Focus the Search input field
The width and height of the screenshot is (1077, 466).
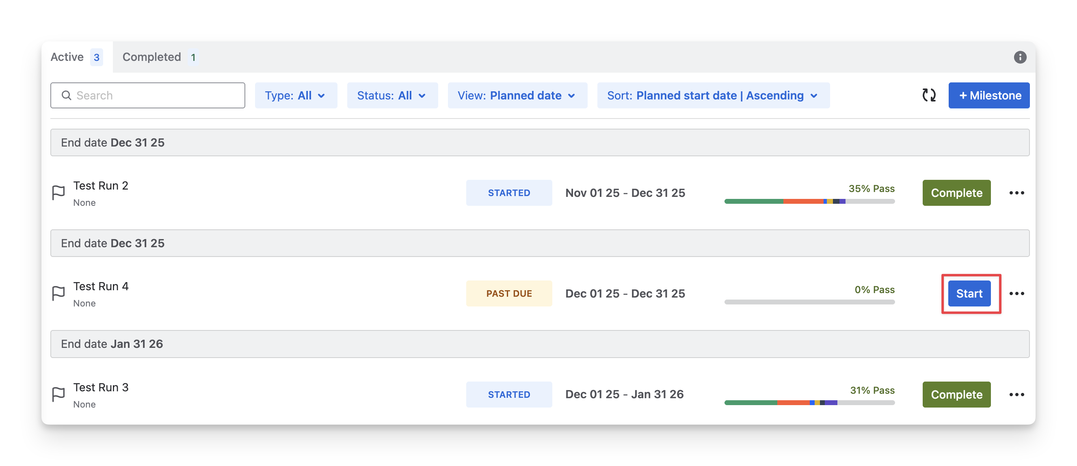coord(147,95)
